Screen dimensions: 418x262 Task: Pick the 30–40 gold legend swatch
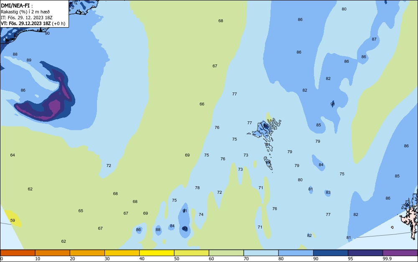tap(122, 253)
